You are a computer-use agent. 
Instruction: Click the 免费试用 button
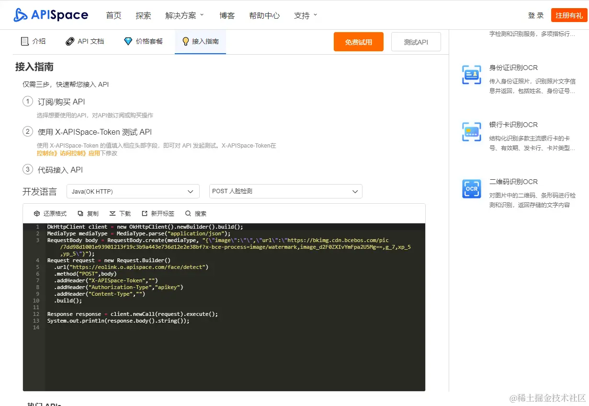click(359, 42)
